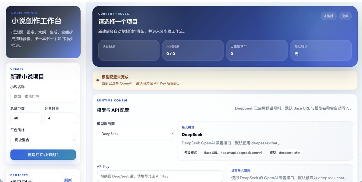
Task: Click the 空闲 status badge
Action: [x=345, y=16]
